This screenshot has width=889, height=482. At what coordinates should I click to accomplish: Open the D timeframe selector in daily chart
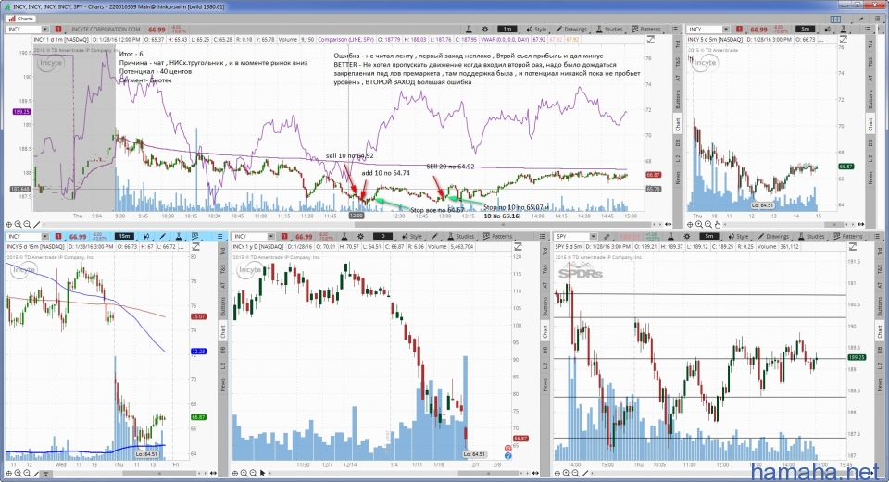coord(382,236)
